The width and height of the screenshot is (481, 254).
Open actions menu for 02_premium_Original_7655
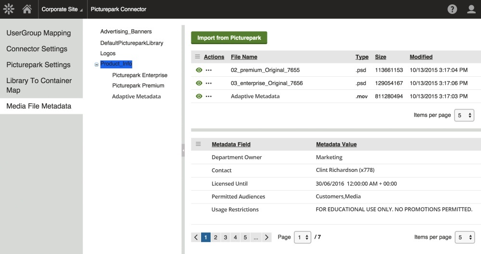point(209,70)
